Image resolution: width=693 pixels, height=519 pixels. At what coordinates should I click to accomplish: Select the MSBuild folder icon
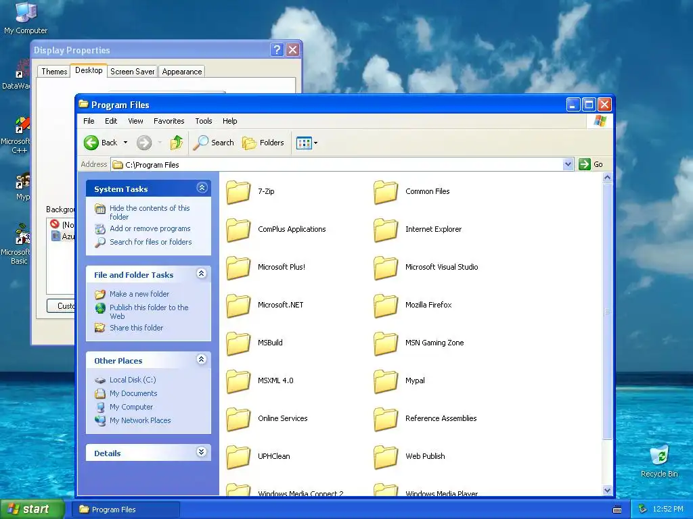pos(239,343)
